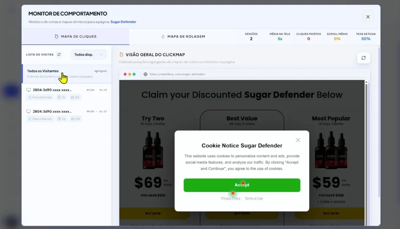The width and height of the screenshot is (400, 229).
Task: Close the Monitor de Comportamento dialog
Action: pos(368,17)
